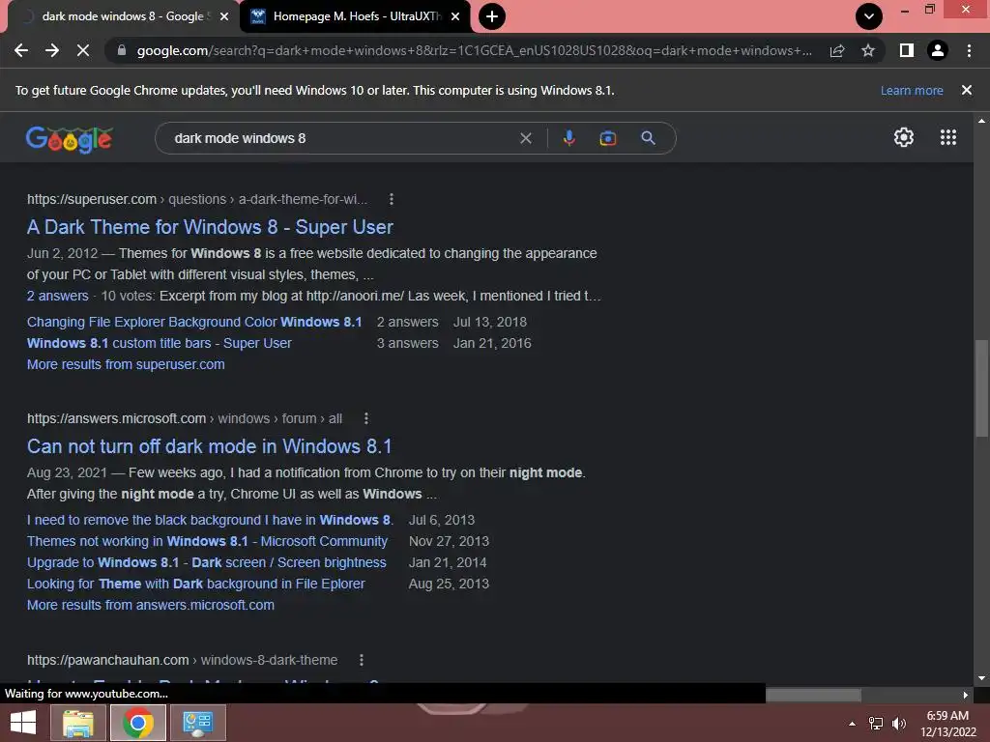Open the 2 answers link
The width and height of the screenshot is (990, 742).
pyautogui.click(x=57, y=296)
